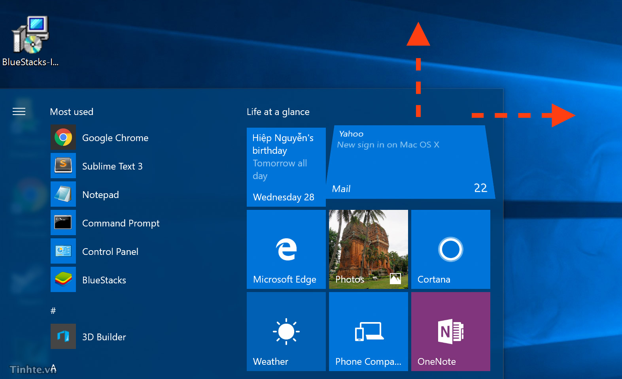Click the # alphabet section header
622x379 pixels.
point(53,311)
